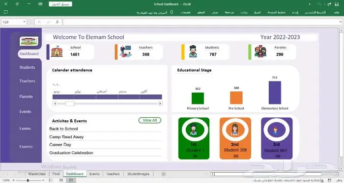This screenshot has width=344, height=183.
Task: Click the 1st place student avatar on the green card
Action: coord(193,130)
